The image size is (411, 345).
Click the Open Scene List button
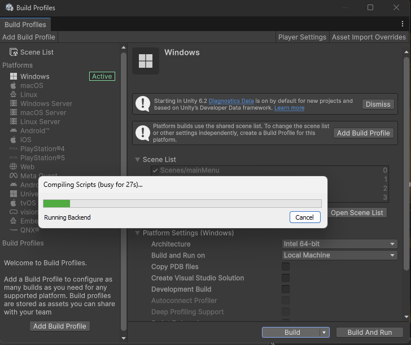357,213
